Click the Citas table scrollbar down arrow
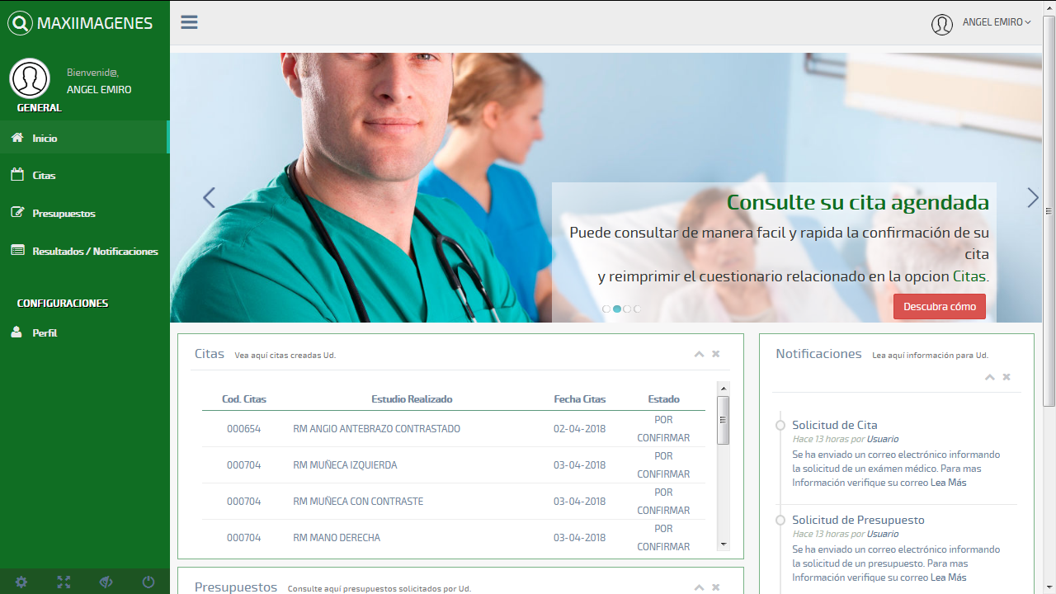This screenshot has width=1056, height=594. click(x=724, y=544)
